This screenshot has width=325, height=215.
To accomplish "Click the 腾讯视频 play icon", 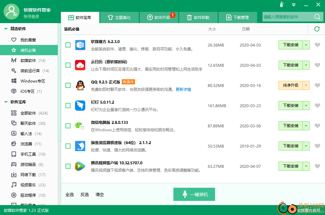I will point(80,166).
